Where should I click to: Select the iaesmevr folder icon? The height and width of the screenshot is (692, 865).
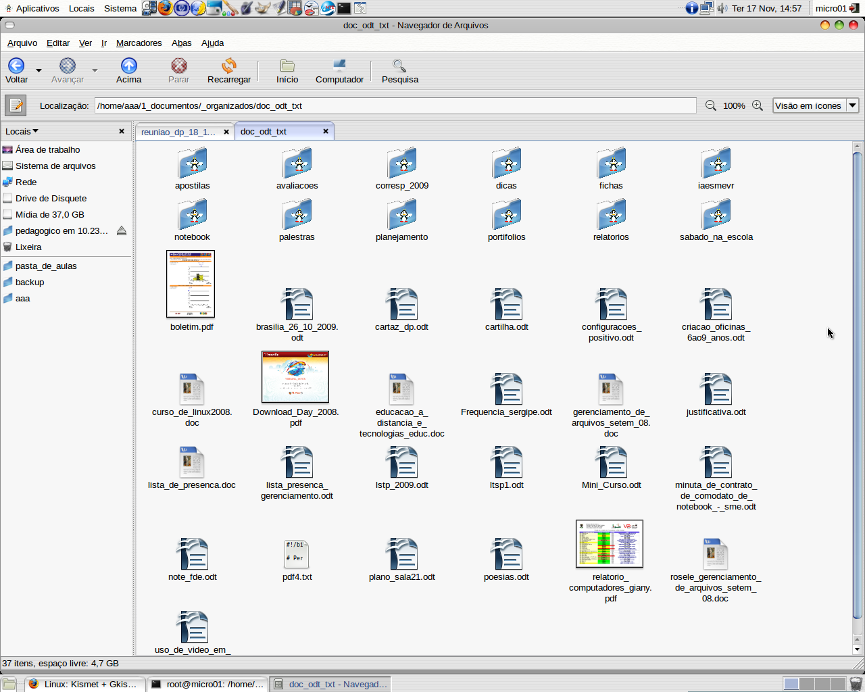(716, 163)
